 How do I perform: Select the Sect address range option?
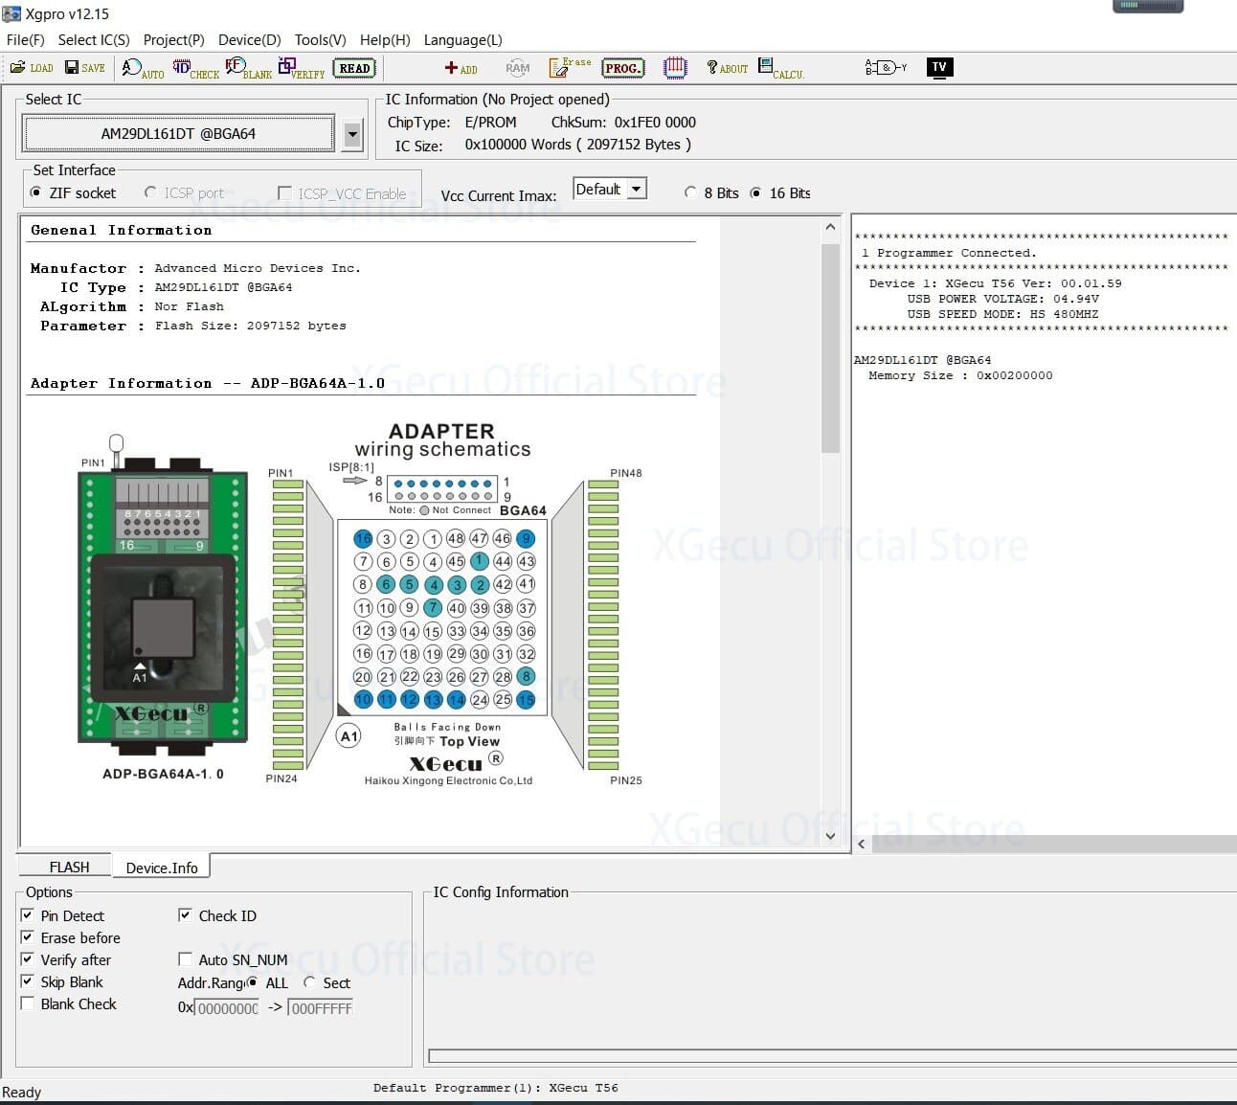309,982
